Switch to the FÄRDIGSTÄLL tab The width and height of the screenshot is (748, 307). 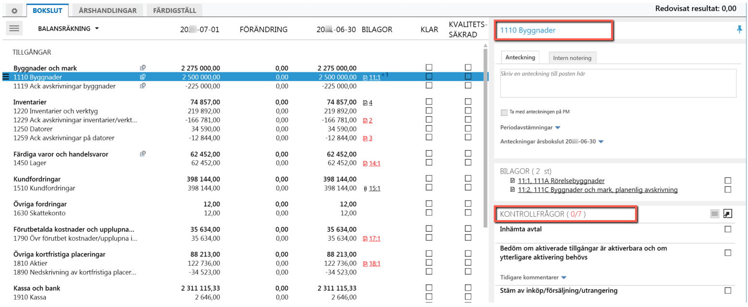tap(175, 10)
